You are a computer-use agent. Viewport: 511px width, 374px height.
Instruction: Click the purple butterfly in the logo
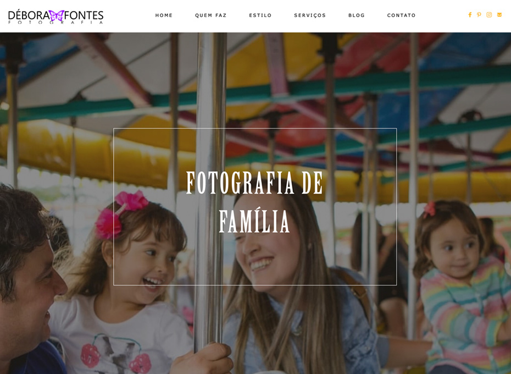pos(57,15)
